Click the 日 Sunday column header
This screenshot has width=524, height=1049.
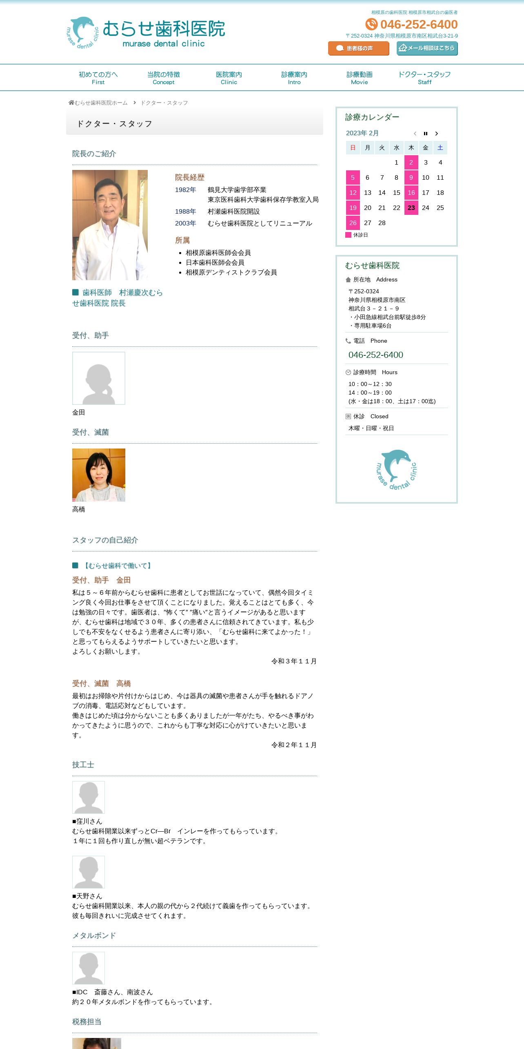click(x=353, y=147)
